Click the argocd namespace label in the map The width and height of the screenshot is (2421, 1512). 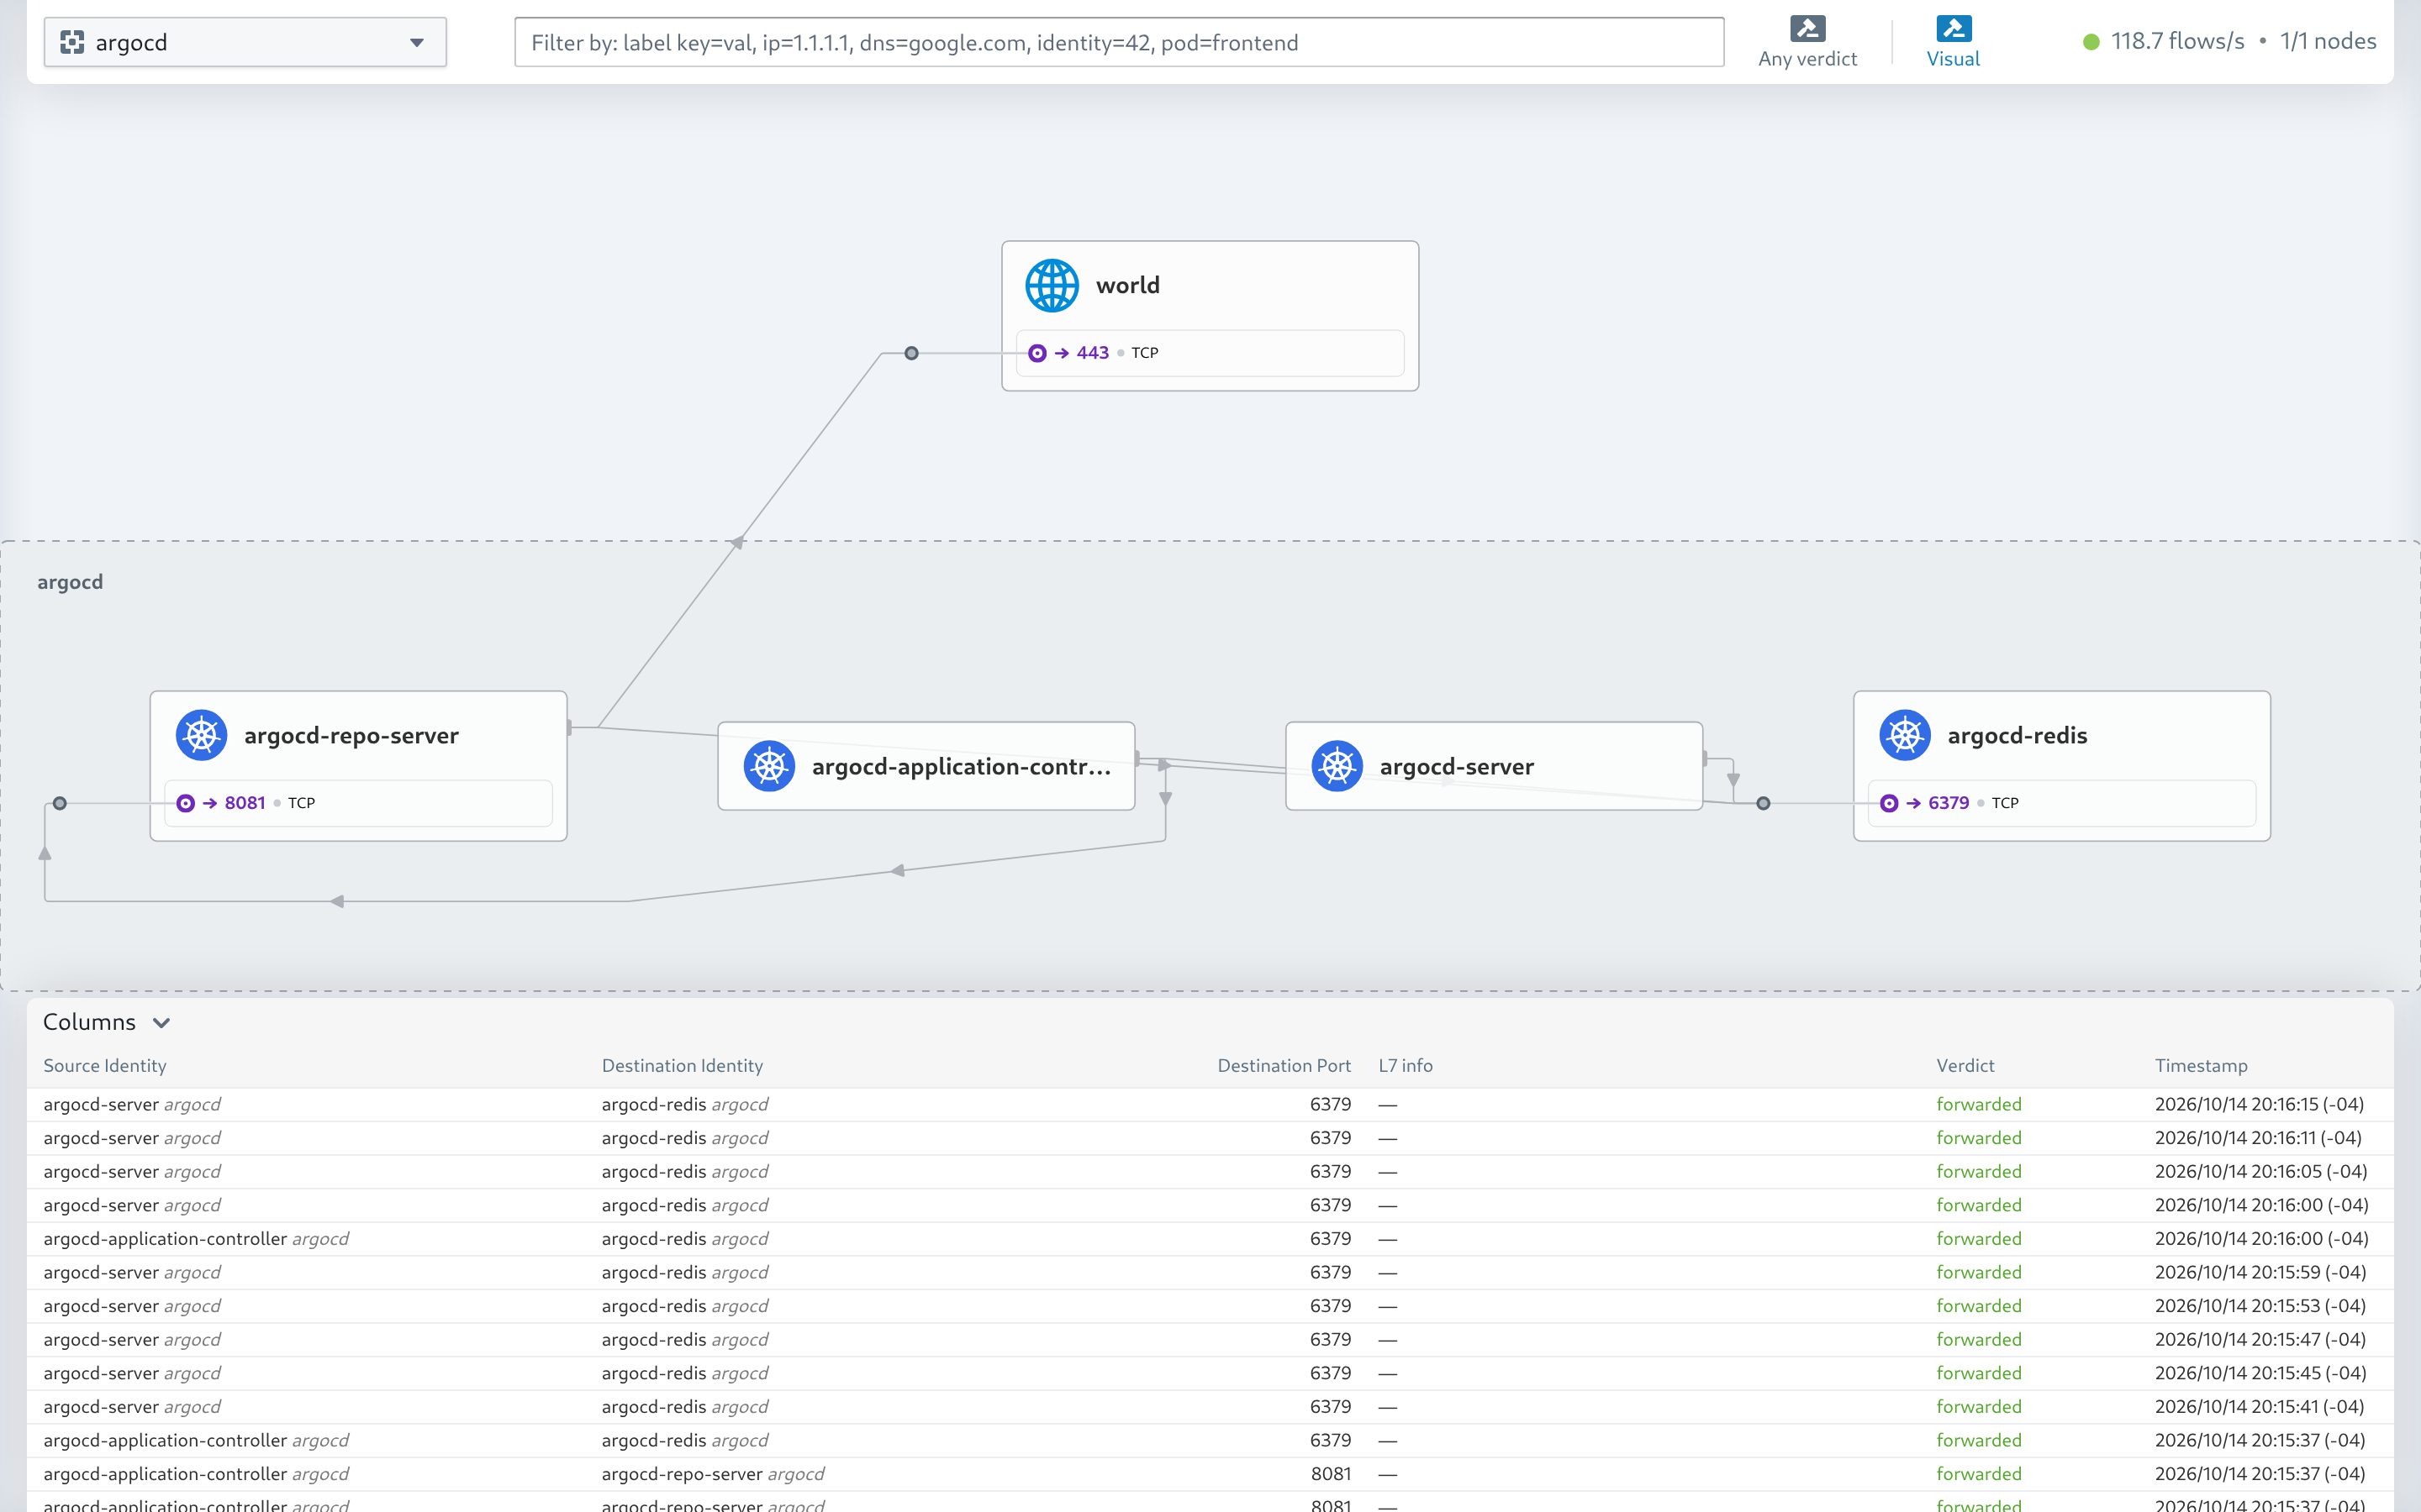pyautogui.click(x=70, y=582)
